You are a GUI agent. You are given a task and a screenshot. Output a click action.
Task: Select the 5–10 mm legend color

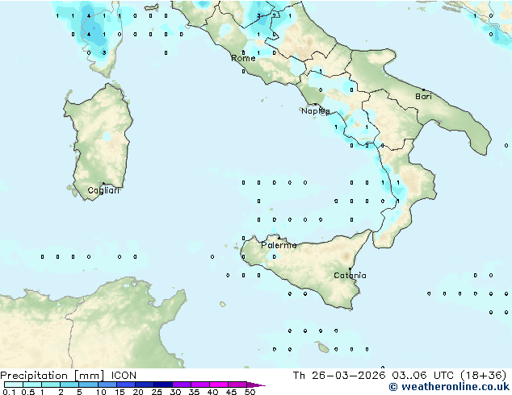[88, 385]
